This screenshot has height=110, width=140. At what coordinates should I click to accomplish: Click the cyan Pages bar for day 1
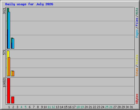coord(9,30)
